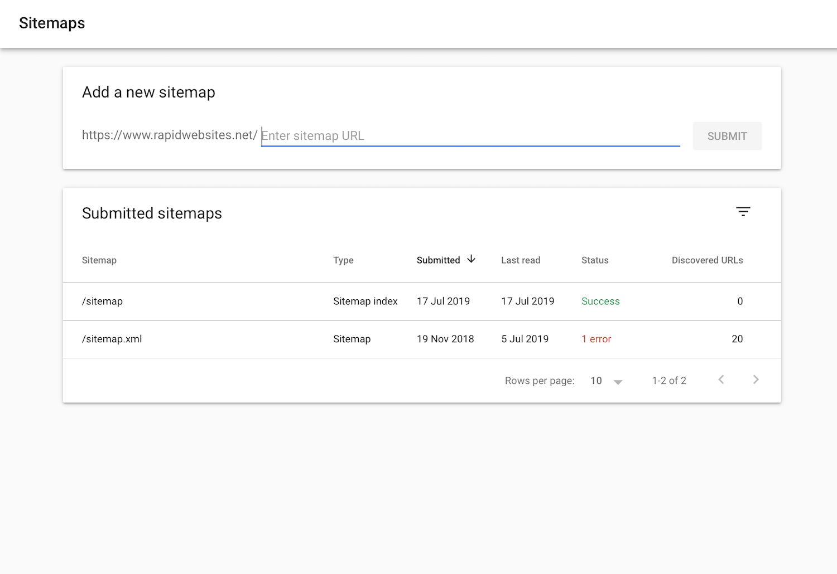Expand the rows per page dropdown

(618, 382)
